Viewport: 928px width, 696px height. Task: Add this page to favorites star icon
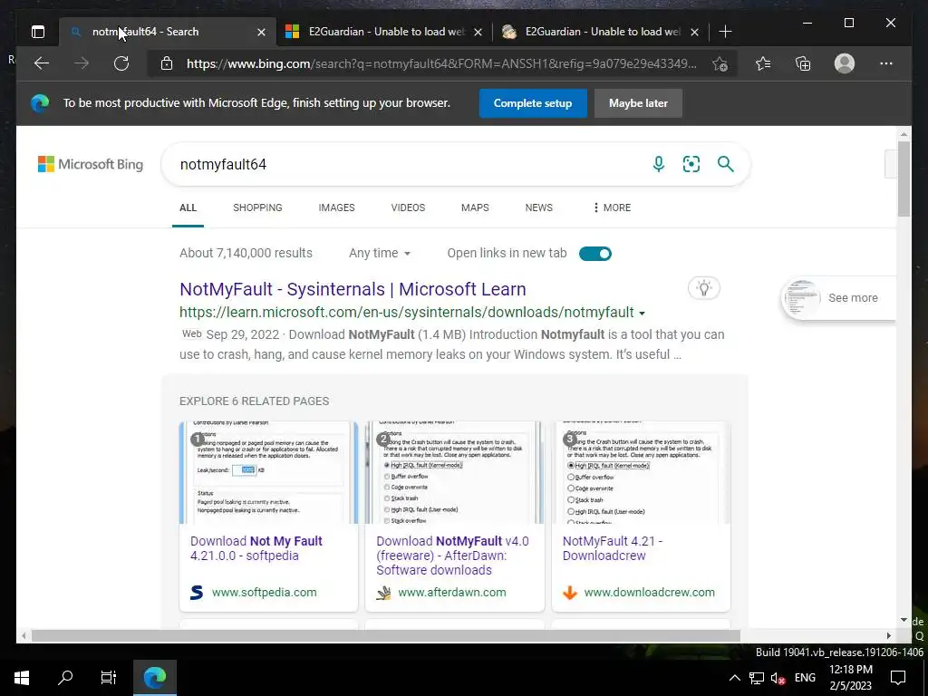(720, 64)
